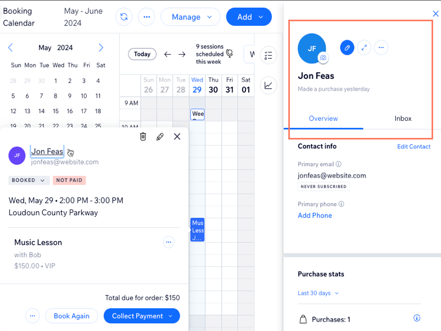Jump to Today in the calendar

click(142, 54)
